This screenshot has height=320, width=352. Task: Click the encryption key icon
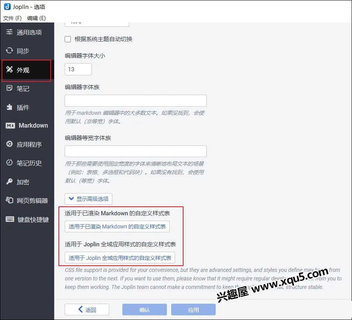pyautogui.click(x=9, y=181)
